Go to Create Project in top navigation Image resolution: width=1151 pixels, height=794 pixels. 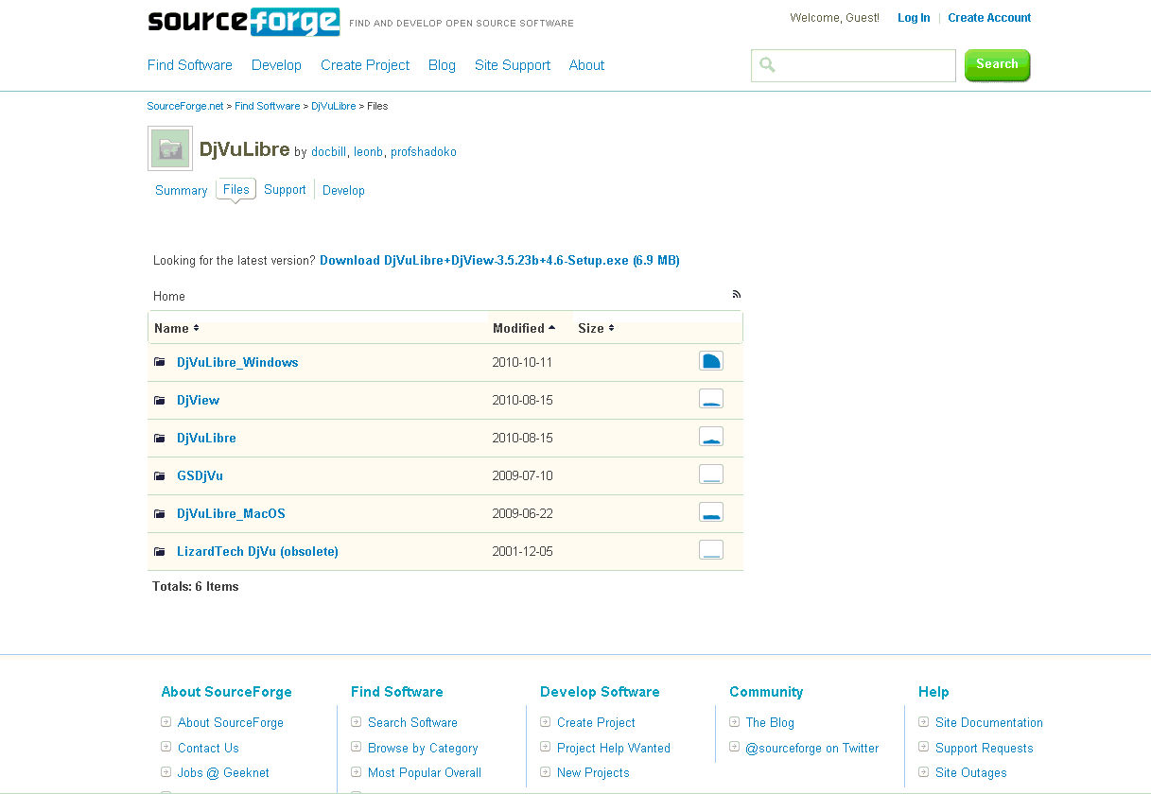click(365, 65)
